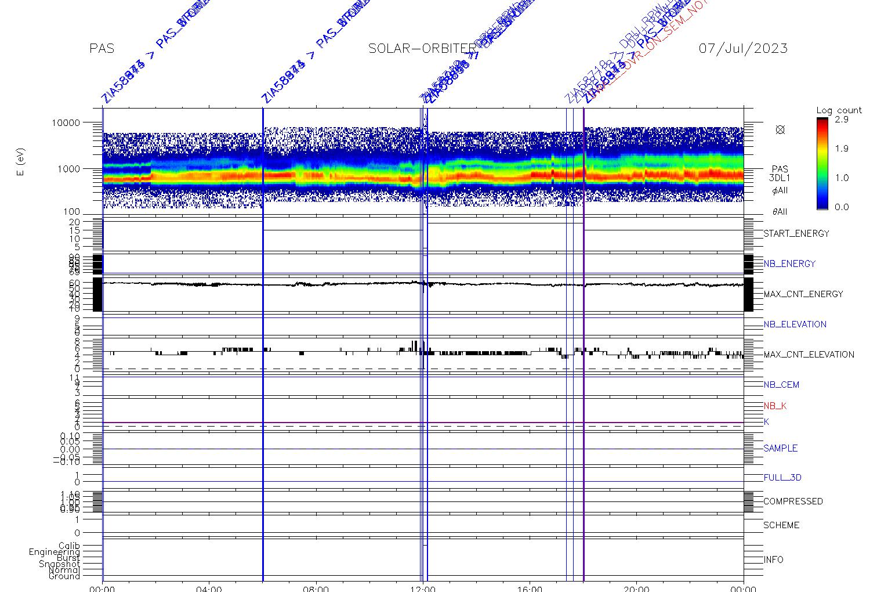
Task: Click the SCHEME panel label
Action: click(781, 525)
